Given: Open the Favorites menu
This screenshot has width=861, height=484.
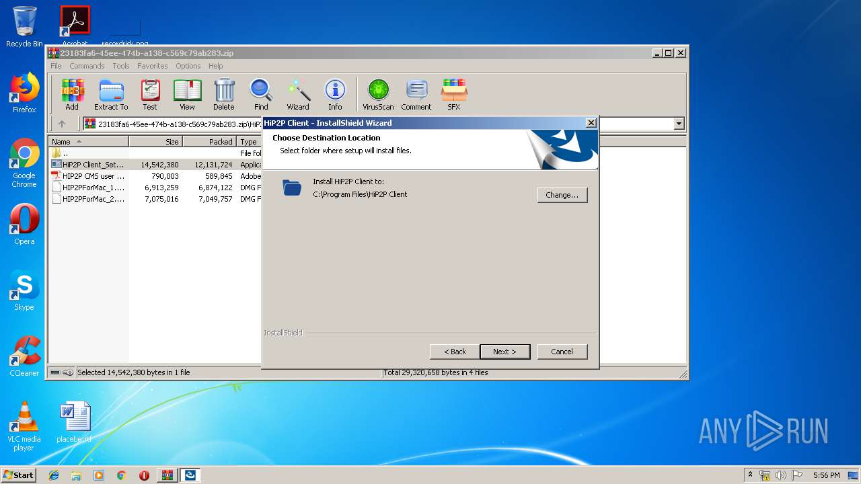Looking at the screenshot, I should coord(153,66).
